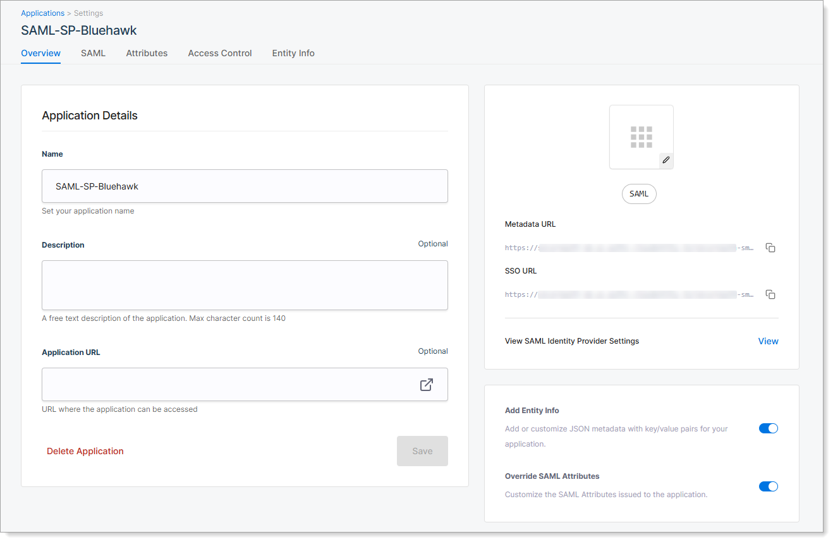Click the SAML protocol badge
Screen dimensions: 833x542
[x=639, y=194]
